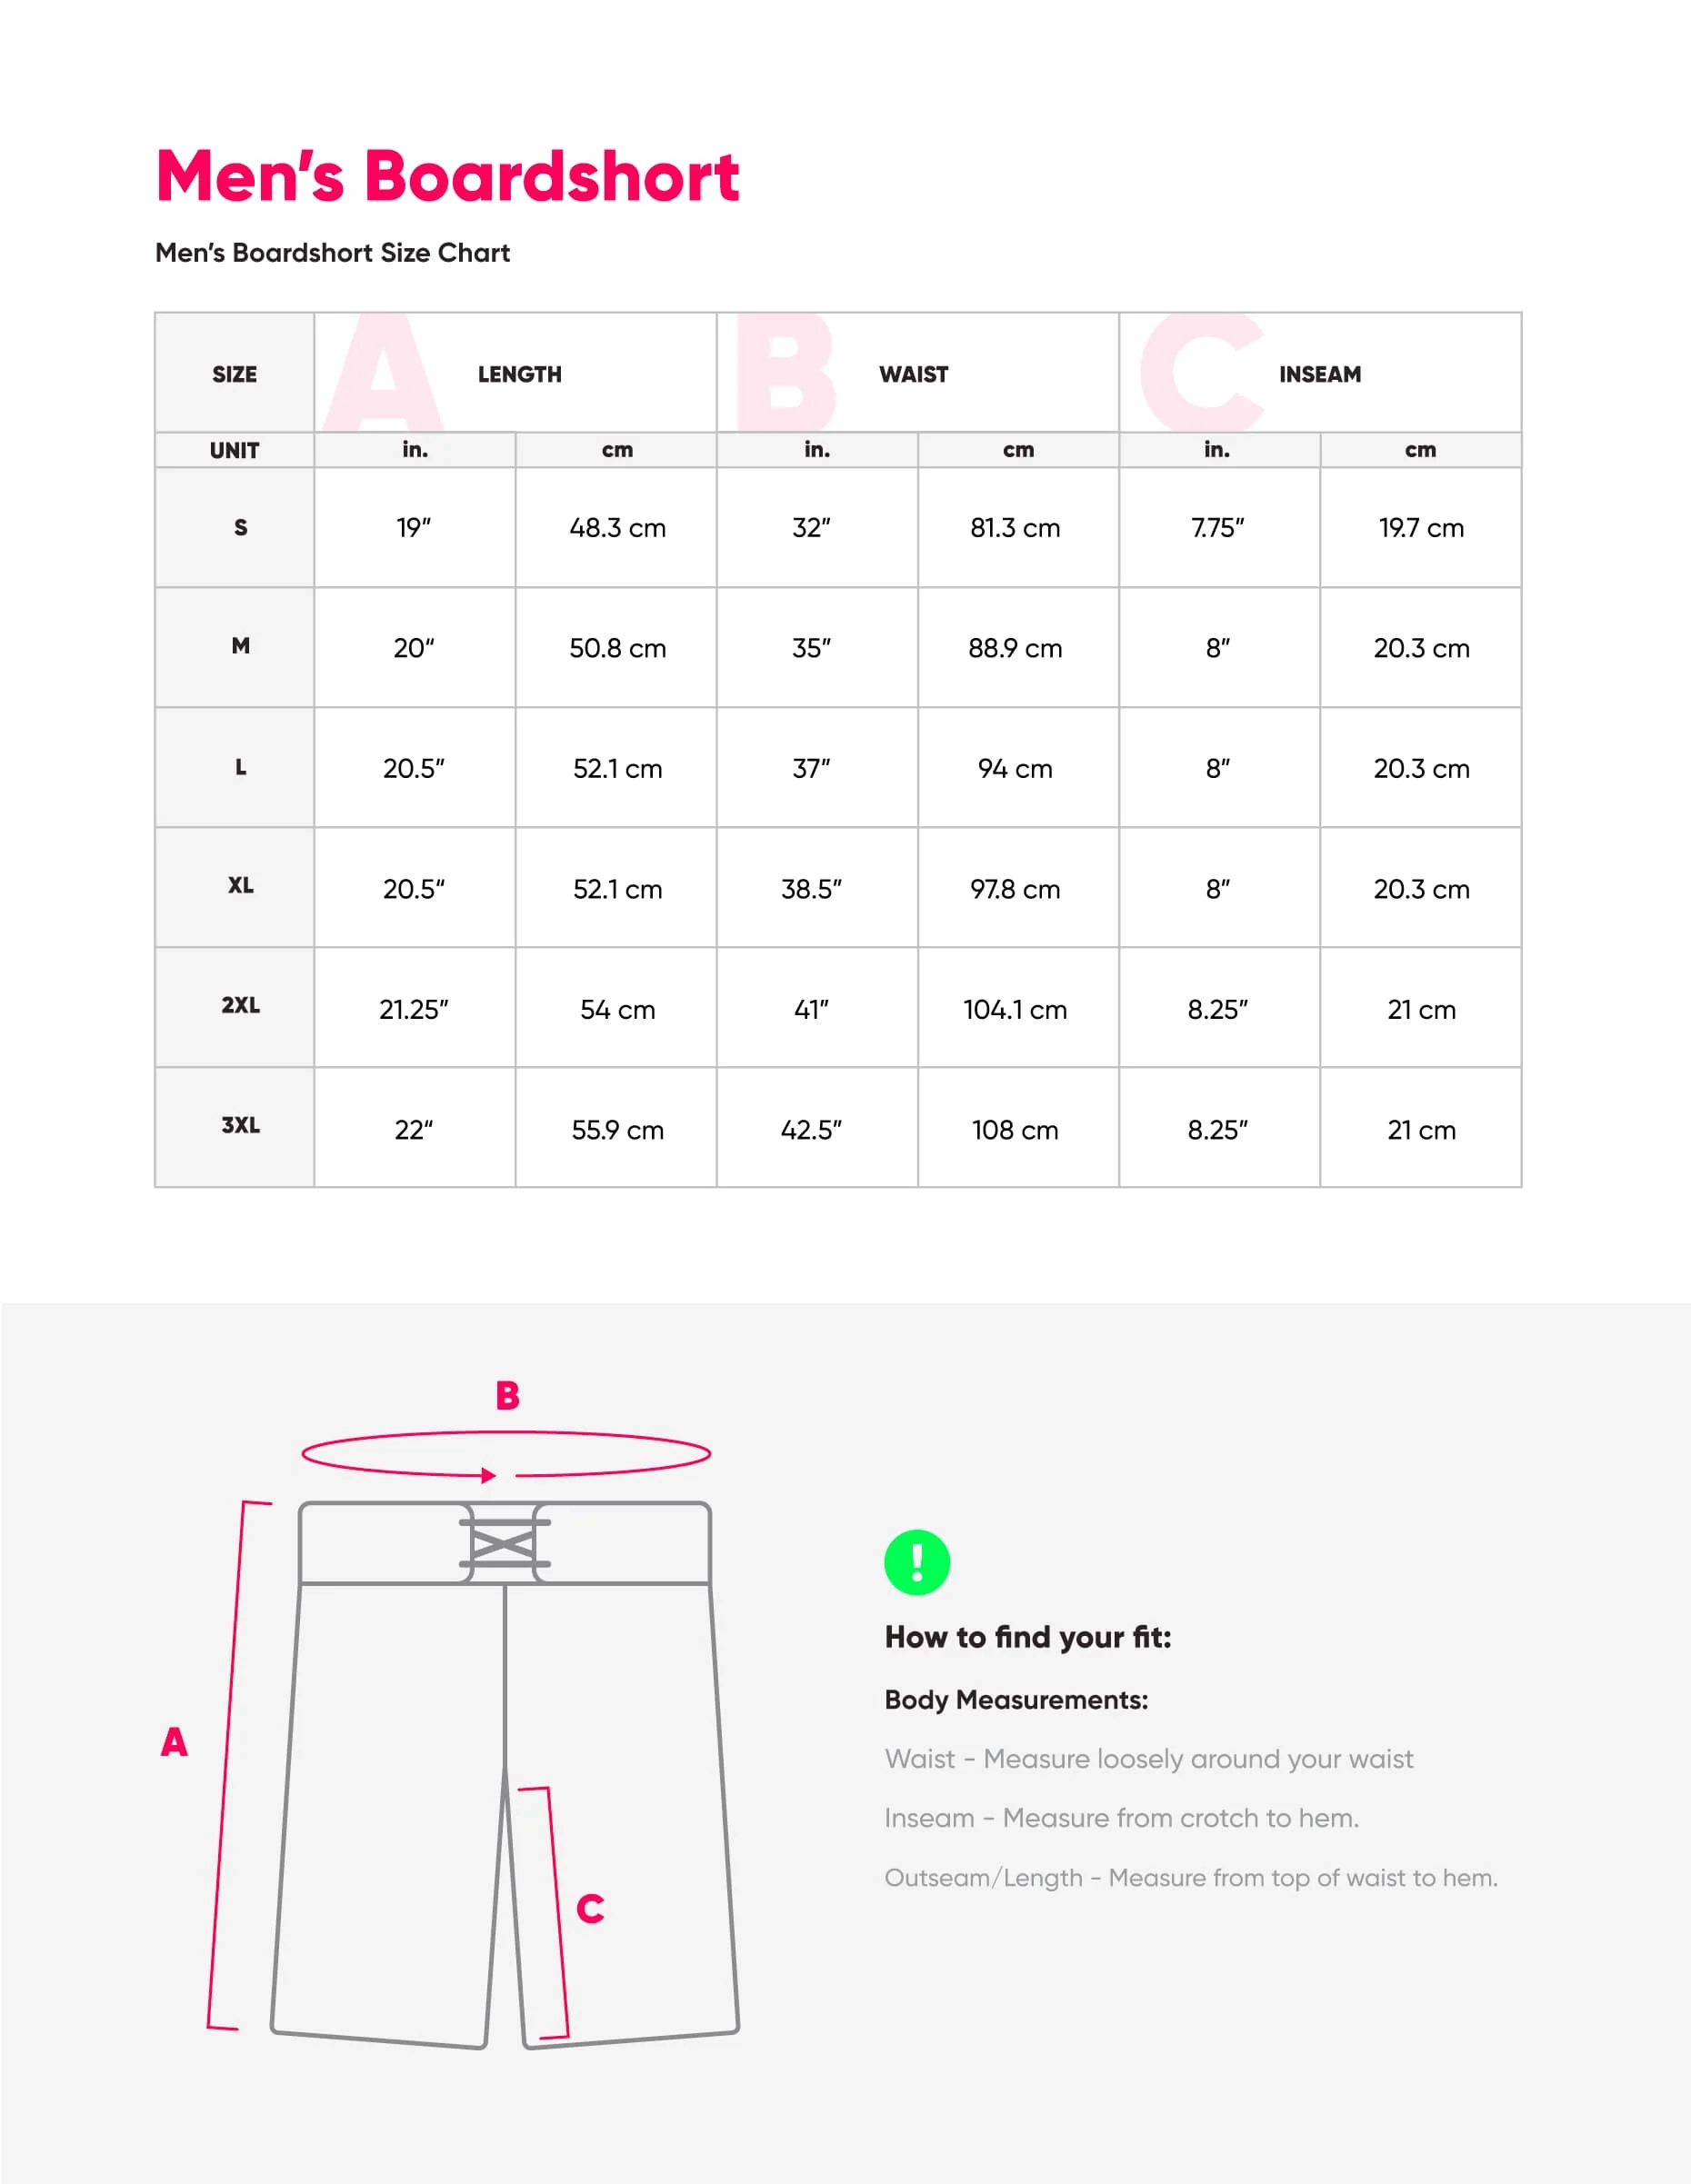Select the WAIST column header
The height and width of the screenshot is (2184, 1691).
[914, 374]
